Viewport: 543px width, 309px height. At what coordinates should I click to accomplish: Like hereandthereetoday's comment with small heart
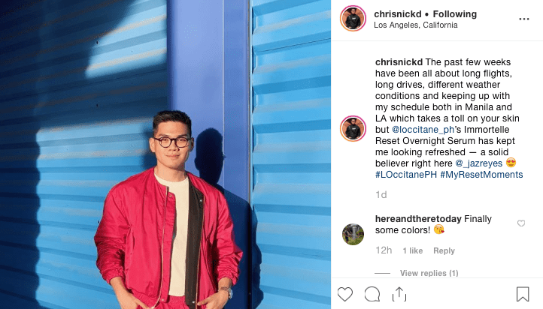coord(521,223)
